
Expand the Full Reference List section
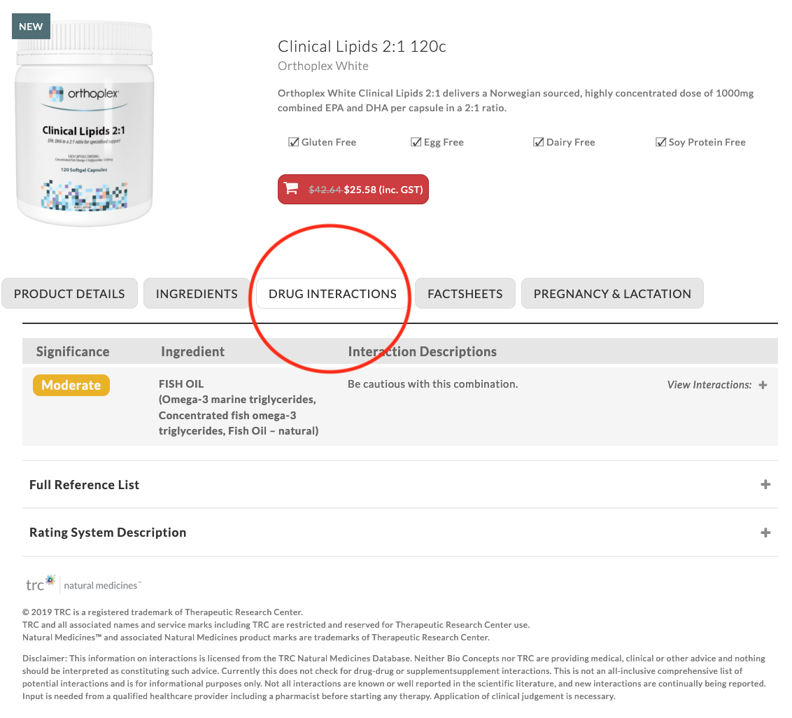click(x=765, y=484)
